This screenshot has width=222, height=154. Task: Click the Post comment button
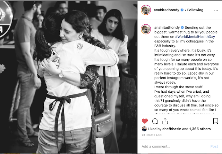click(x=214, y=146)
